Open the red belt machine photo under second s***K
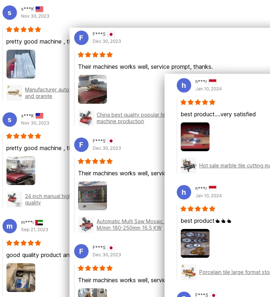Screen dimensions: 270x297 click(21, 171)
